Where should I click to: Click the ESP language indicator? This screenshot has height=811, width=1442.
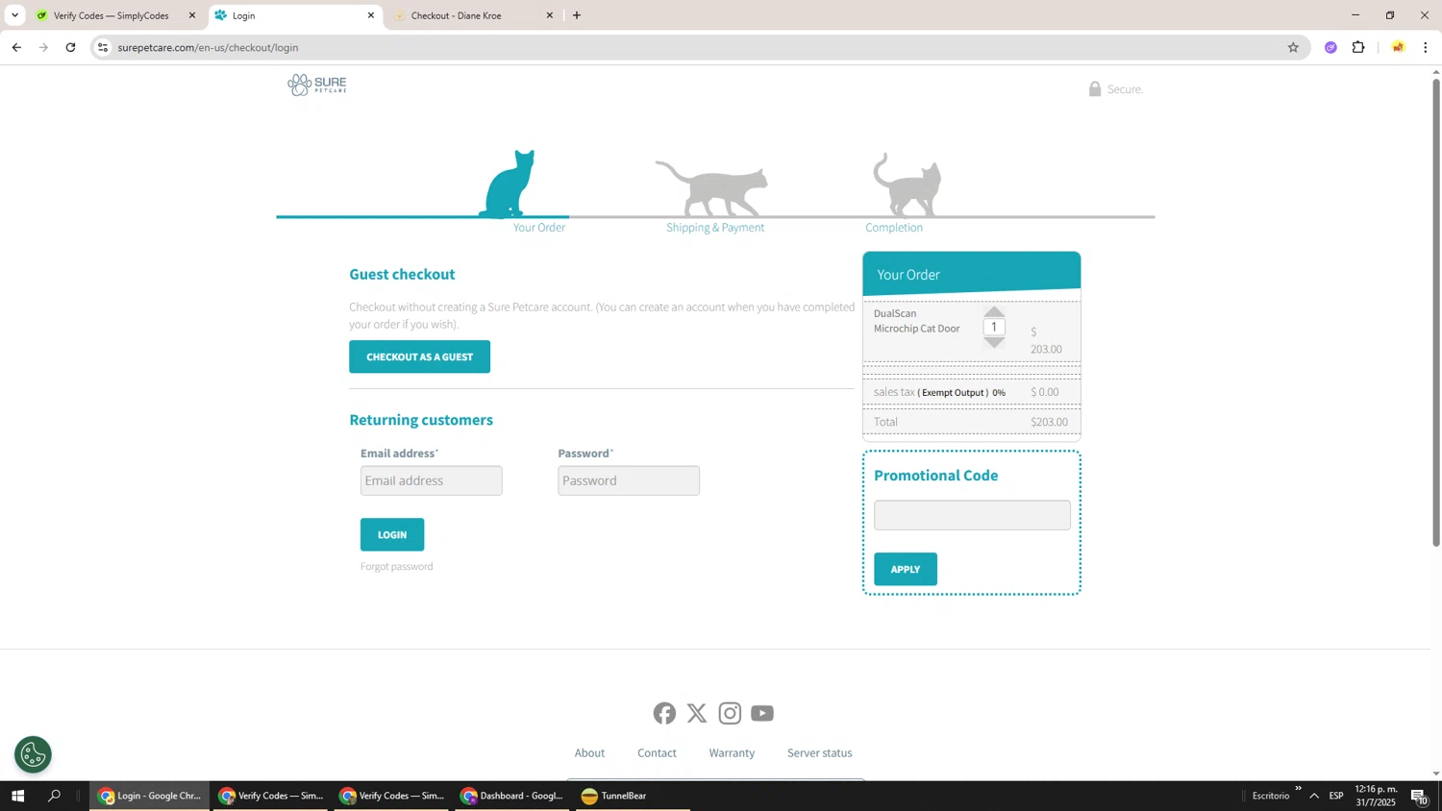1336,796
